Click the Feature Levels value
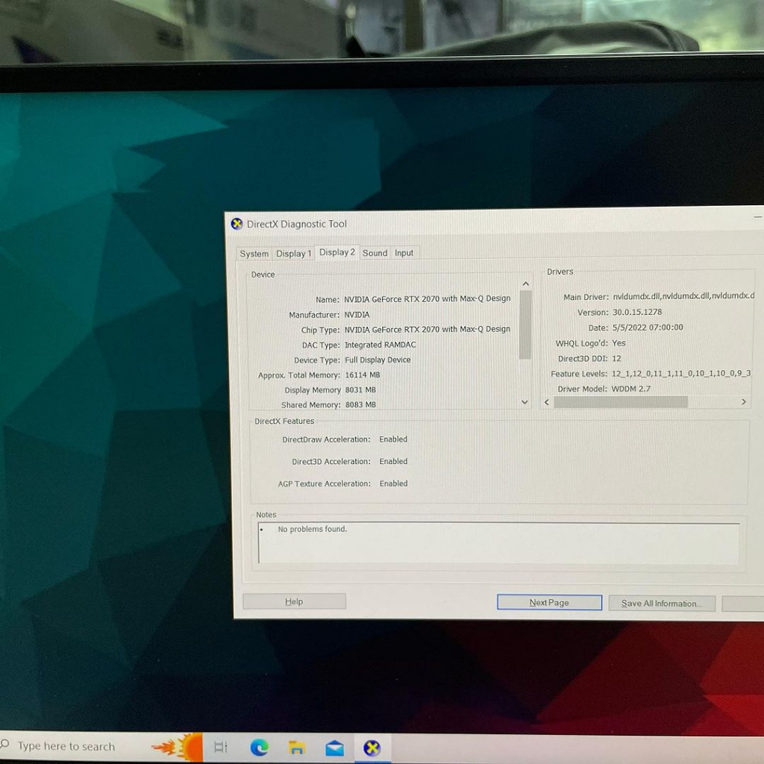Image resolution: width=764 pixels, height=764 pixels. (681, 374)
